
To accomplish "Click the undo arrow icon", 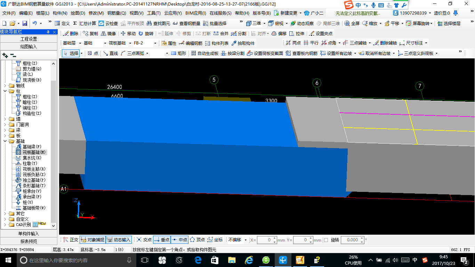I will (35, 23).
